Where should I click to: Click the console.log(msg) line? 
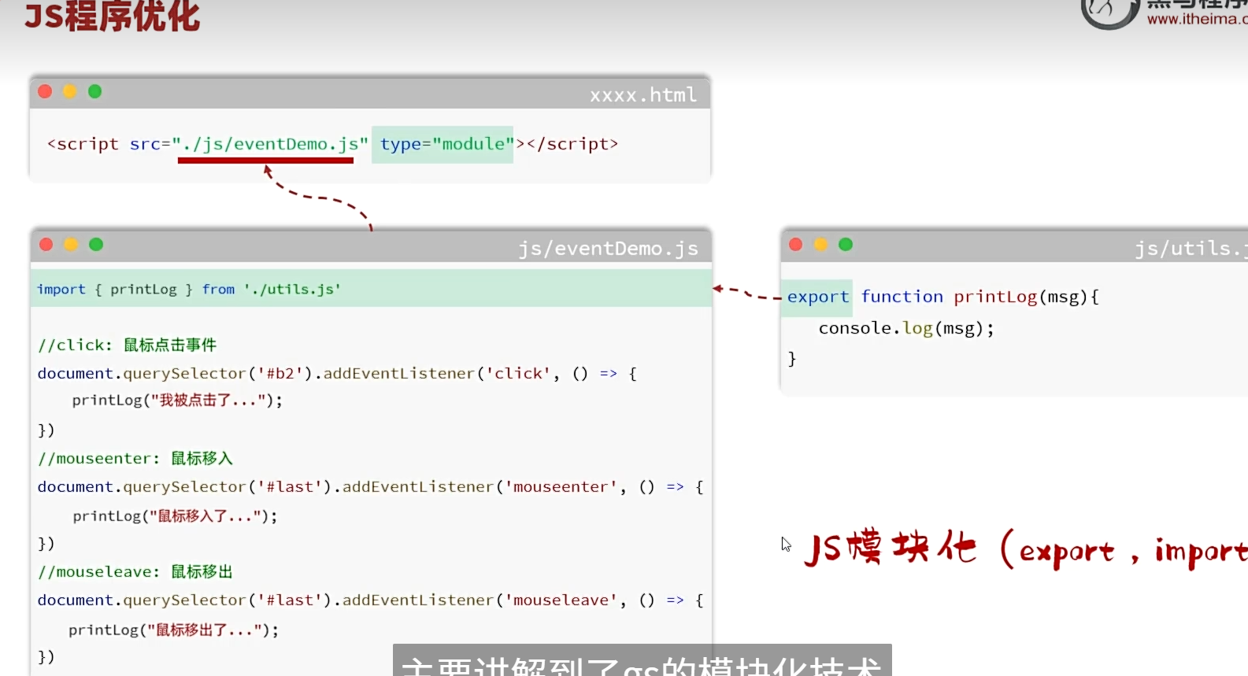click(906, 328)
